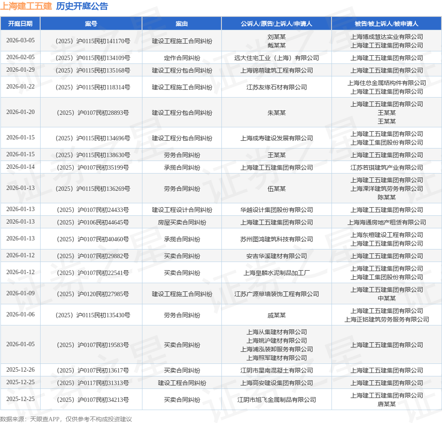The height and width of the screenshot is (423, 442).
Task: Click the 建设工程设计合同纠纷 case cause
Action: click(x=182, y=210)
